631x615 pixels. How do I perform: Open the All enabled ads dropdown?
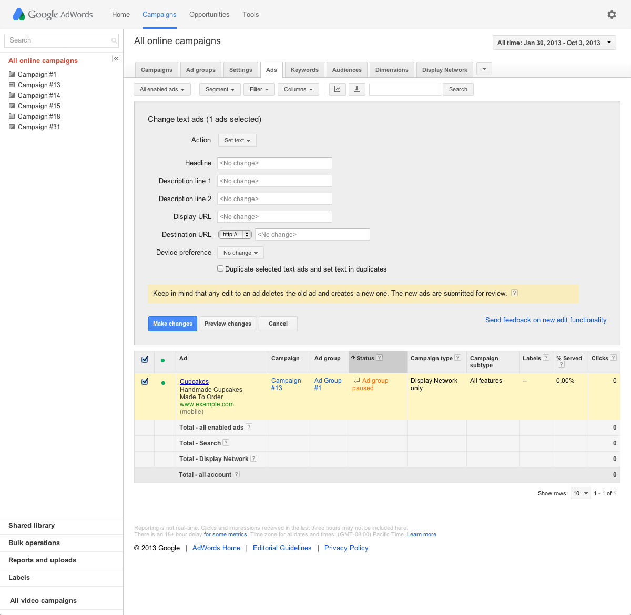[162, 89]
